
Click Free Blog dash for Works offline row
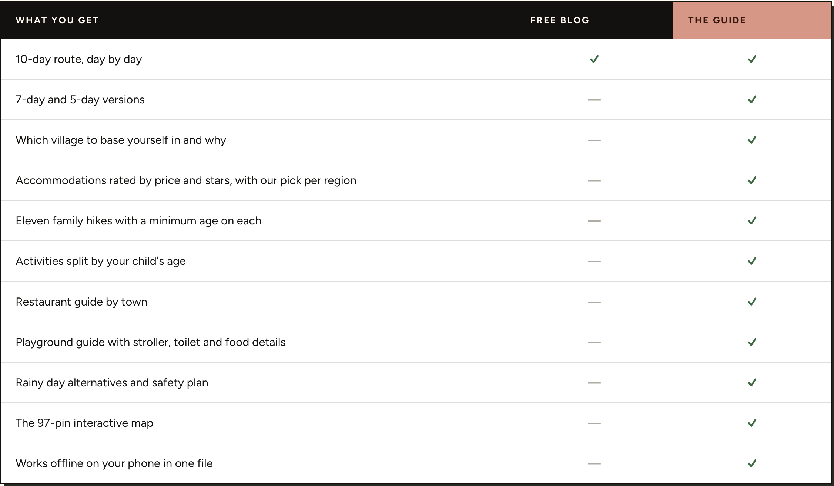coord(594,463)
